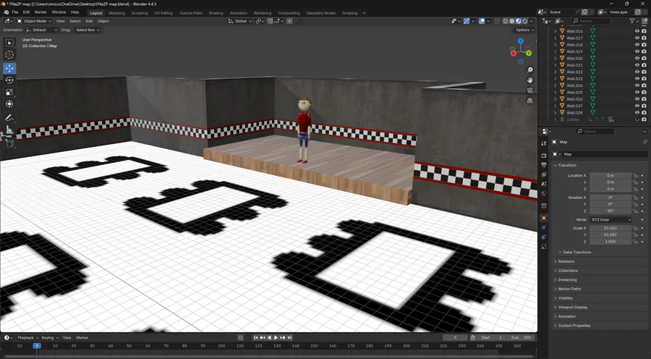Jump to the last frame button
This screenshot has width=651, height=359.
(x=290, y=338)
